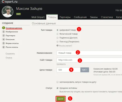Click the Отмена link
The image size is (122, 102).
coord(9,58)
